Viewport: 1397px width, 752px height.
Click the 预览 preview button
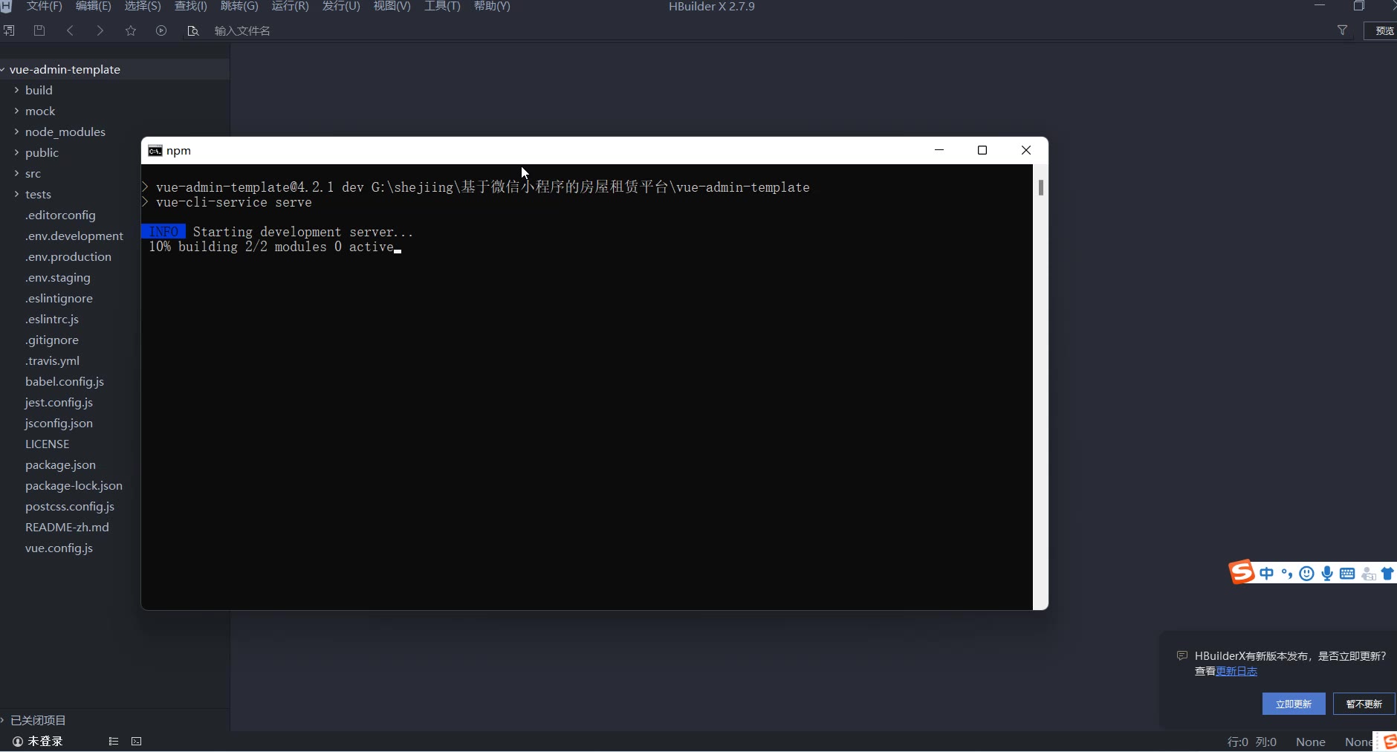point(1381,30)
